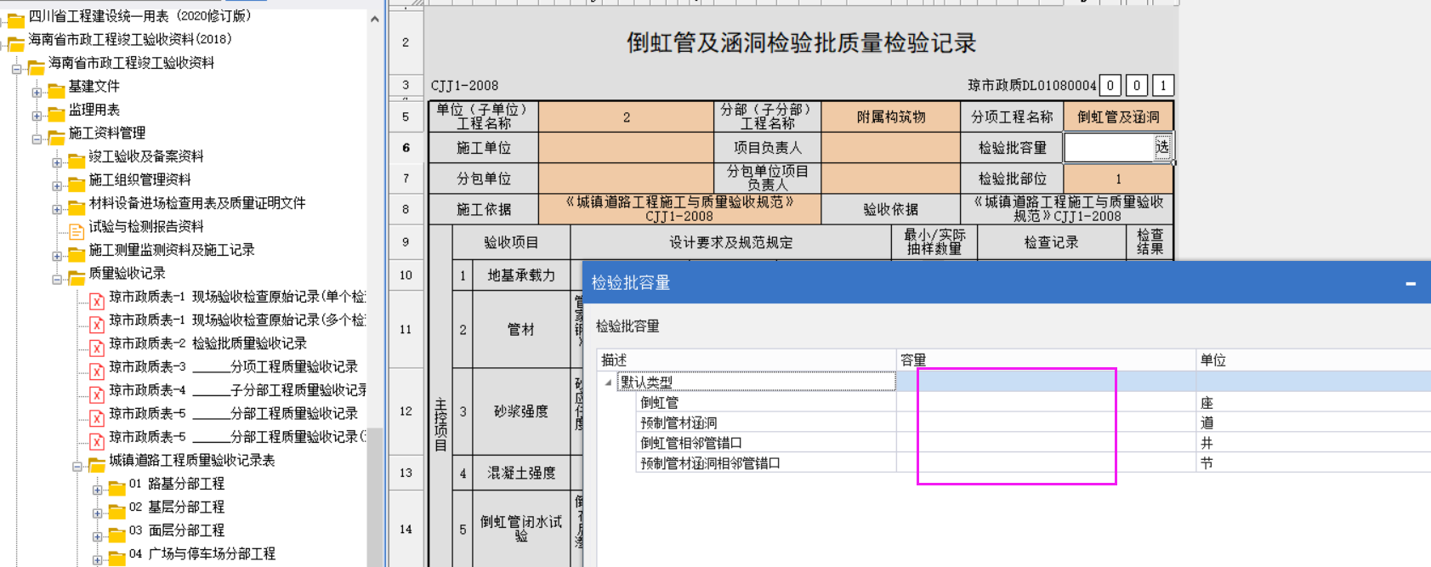Collapse the 施工资料管理 tree node
This screenshot has height=567, width=1431.
(37, 139)
